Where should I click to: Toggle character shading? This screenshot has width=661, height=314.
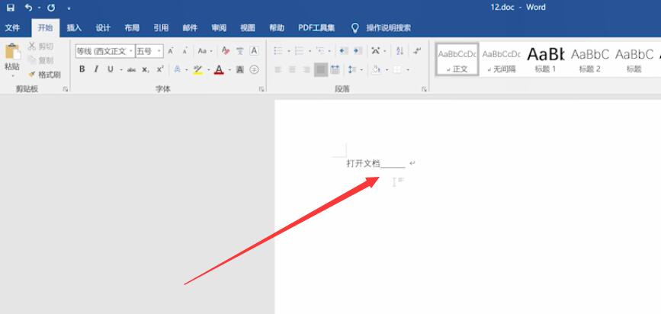tap(240, 69)
